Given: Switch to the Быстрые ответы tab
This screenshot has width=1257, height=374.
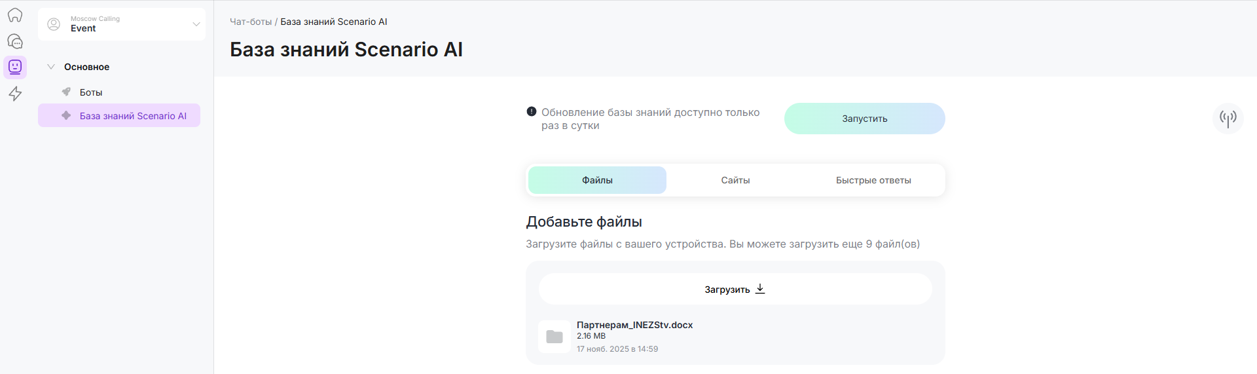Looking at the screenshot, I should pyautogui.click(x=873, y=180).
